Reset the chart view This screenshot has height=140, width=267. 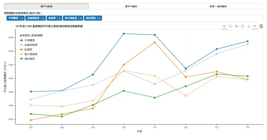[x=243, y=26]
